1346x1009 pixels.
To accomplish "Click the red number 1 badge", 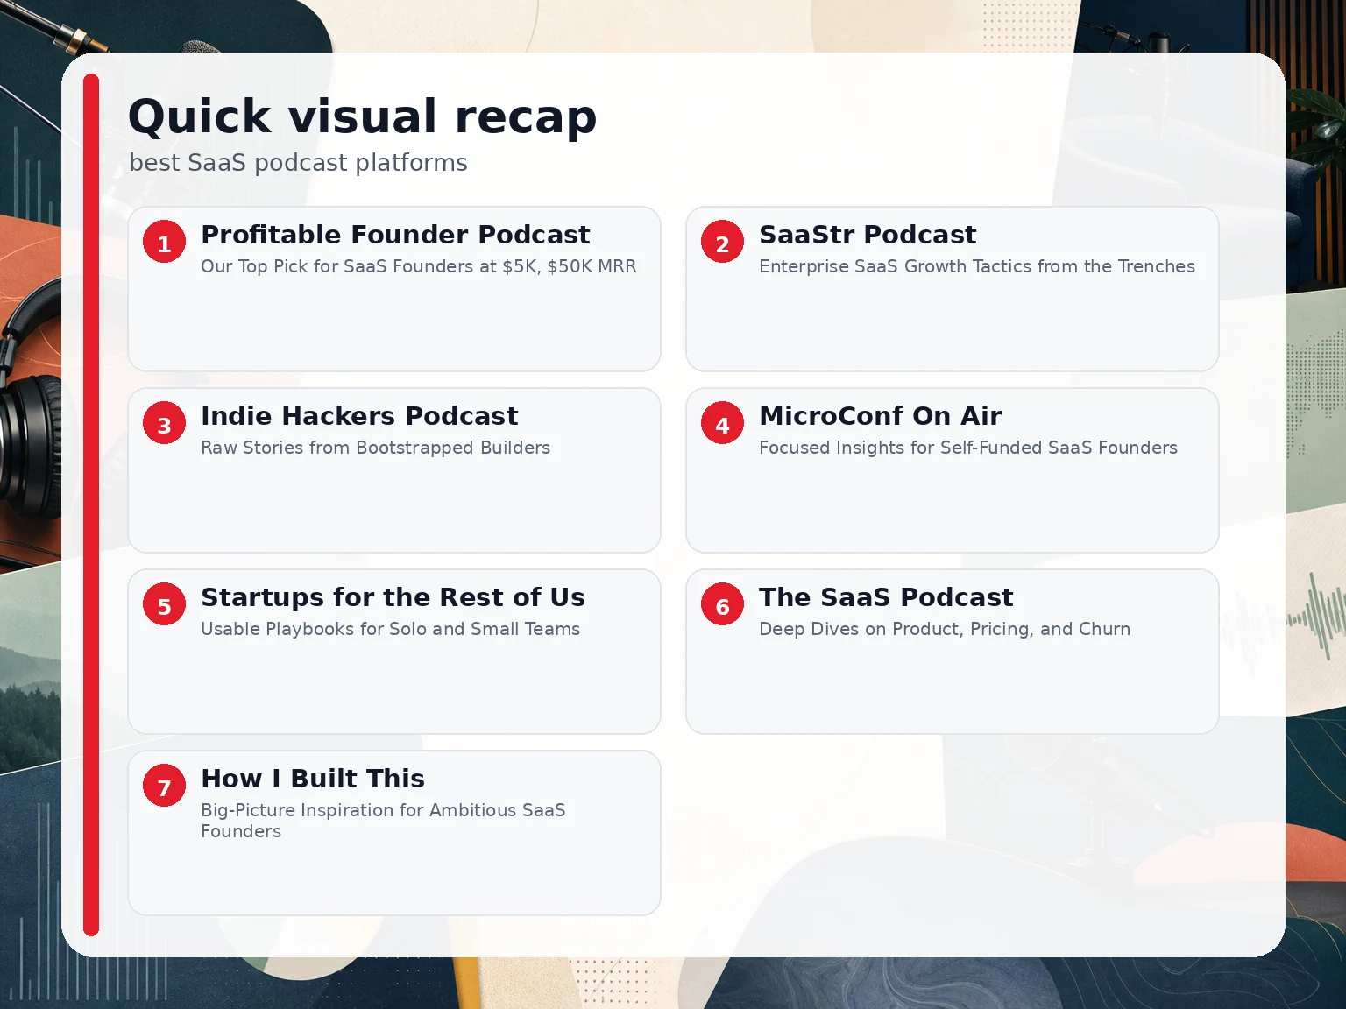I will point(164,243).
